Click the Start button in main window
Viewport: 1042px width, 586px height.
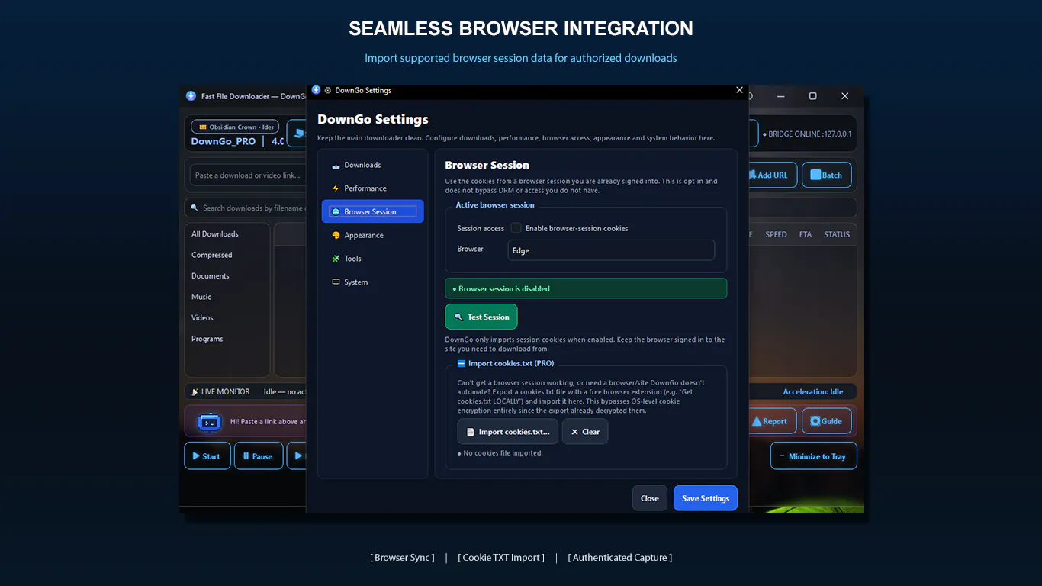[207, 456]
